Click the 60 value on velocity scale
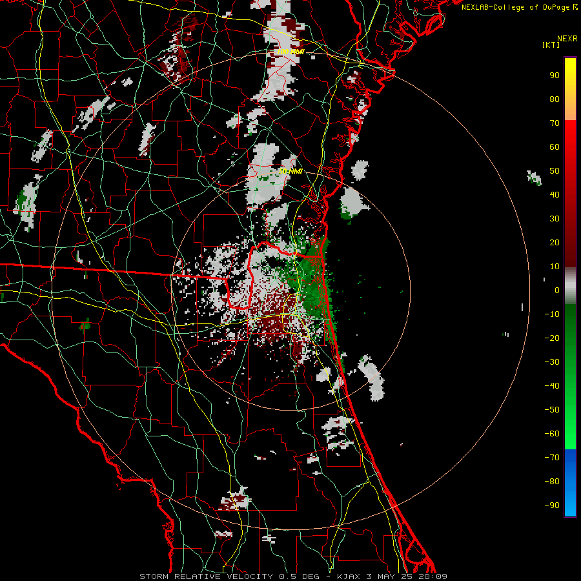The image size is (581, 581). [x=555, y=147]
